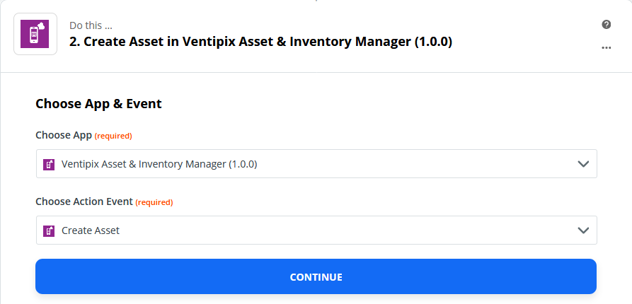Image resolution: width=632 pixels, height=304 pixels.
Task: Hit the blue CONTINUE button
Action: 316,276
